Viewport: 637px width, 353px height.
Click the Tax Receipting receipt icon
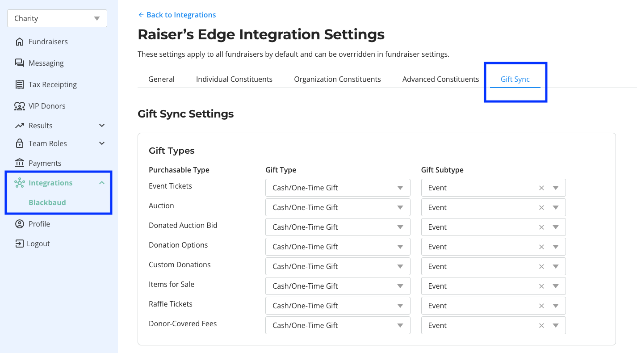click(x=20, y=84)
